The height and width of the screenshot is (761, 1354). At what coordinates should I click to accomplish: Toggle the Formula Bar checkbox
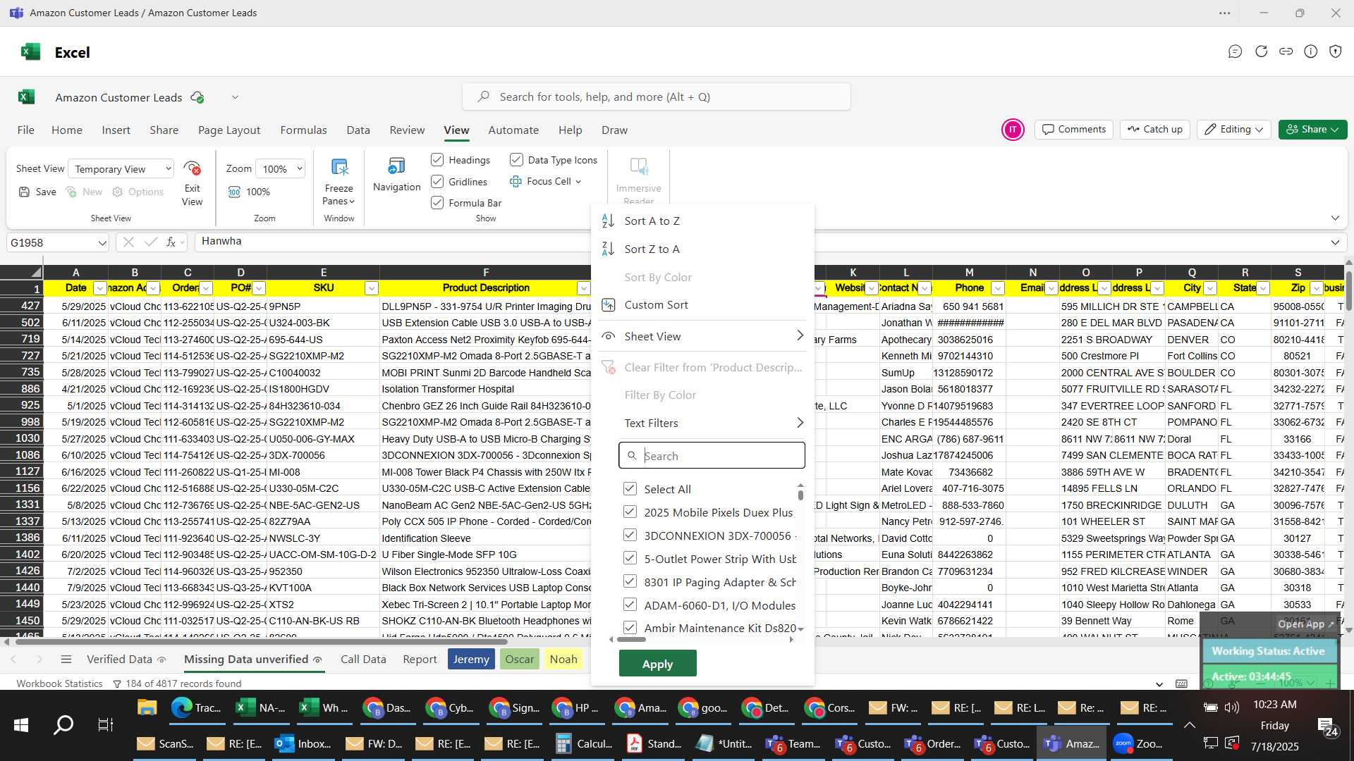437,202
